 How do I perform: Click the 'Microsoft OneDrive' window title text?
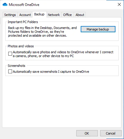coord(24,5)
